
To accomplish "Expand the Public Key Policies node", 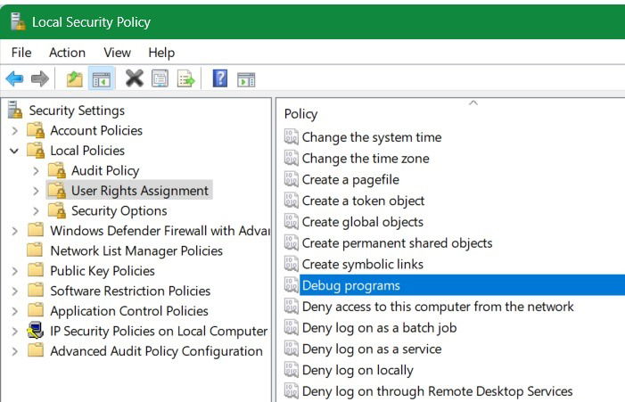I will [x=15, y=271].
